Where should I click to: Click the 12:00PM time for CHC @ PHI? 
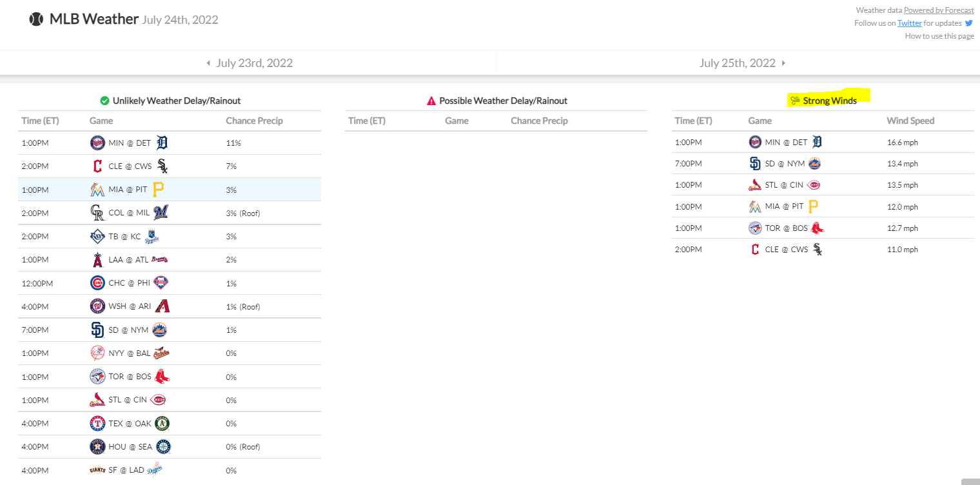pyautogui.click(x=37, y=283)
